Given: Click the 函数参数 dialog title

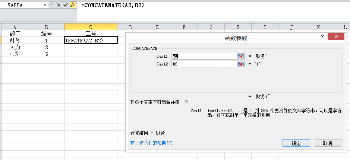Looking at the screenshot, I should click(236, 38).
